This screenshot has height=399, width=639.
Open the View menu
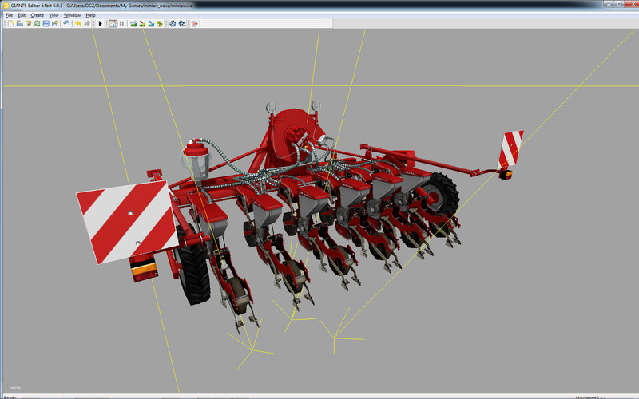click(54, 15)
